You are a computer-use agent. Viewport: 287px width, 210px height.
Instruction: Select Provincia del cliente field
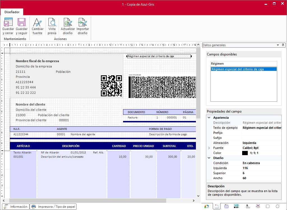[31, 120]
